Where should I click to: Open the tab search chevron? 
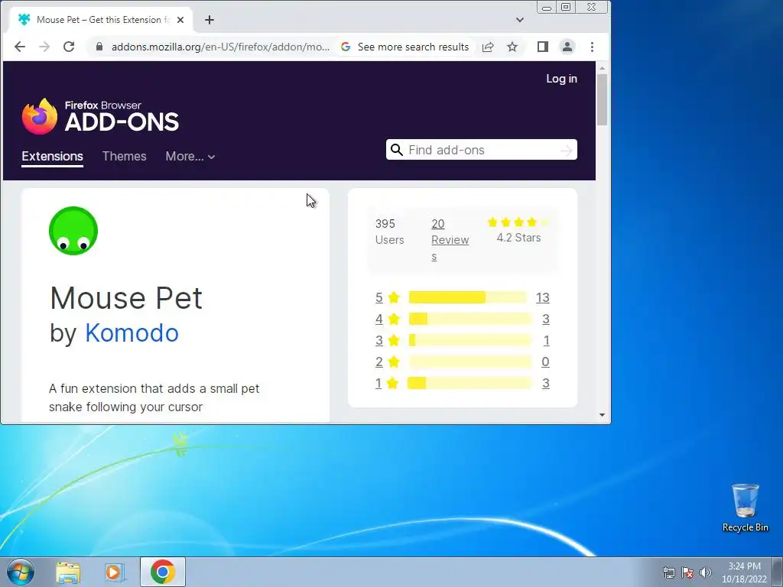click(520, 20)
